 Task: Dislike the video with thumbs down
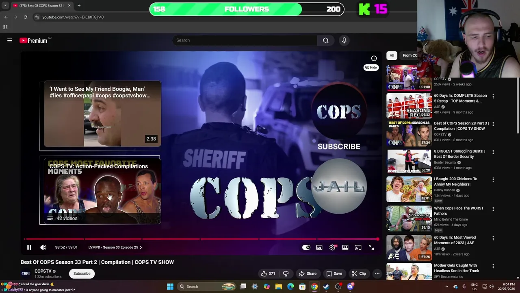(286, 273)
